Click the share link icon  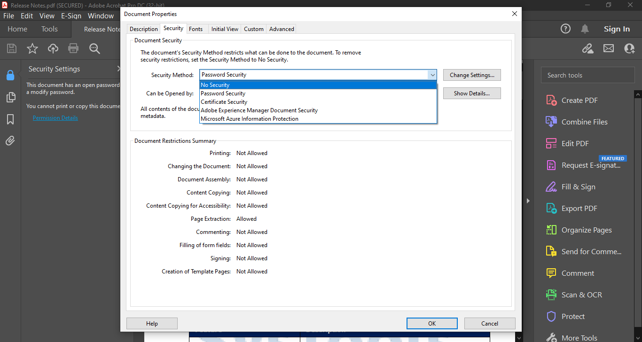point(587,48)
